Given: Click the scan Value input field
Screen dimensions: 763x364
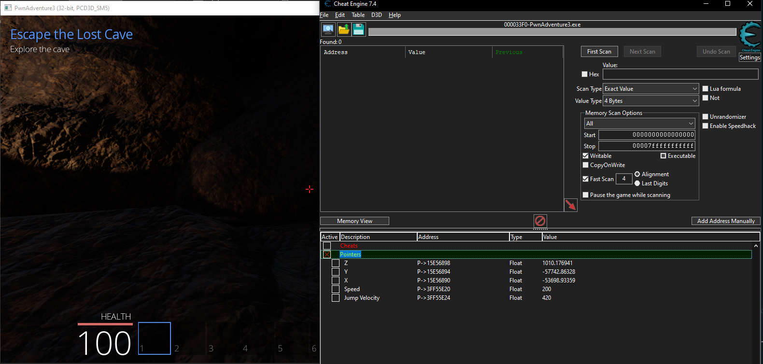Looking at the screenshot, I should [x=680, y=74].
